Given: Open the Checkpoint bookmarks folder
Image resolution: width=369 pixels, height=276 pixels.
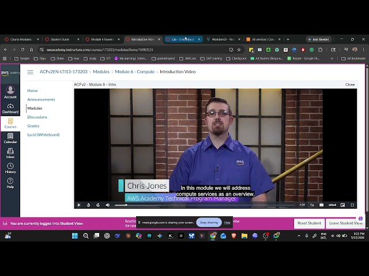Looking at the screenshot, I should 236,59.
